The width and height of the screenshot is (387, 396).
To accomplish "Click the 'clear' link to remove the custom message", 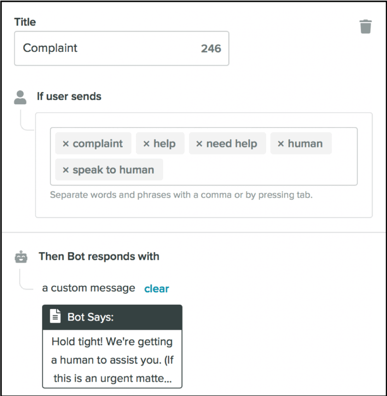I will (157, 288).
